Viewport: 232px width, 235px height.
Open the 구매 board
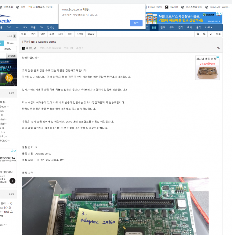tap(172, 27)
